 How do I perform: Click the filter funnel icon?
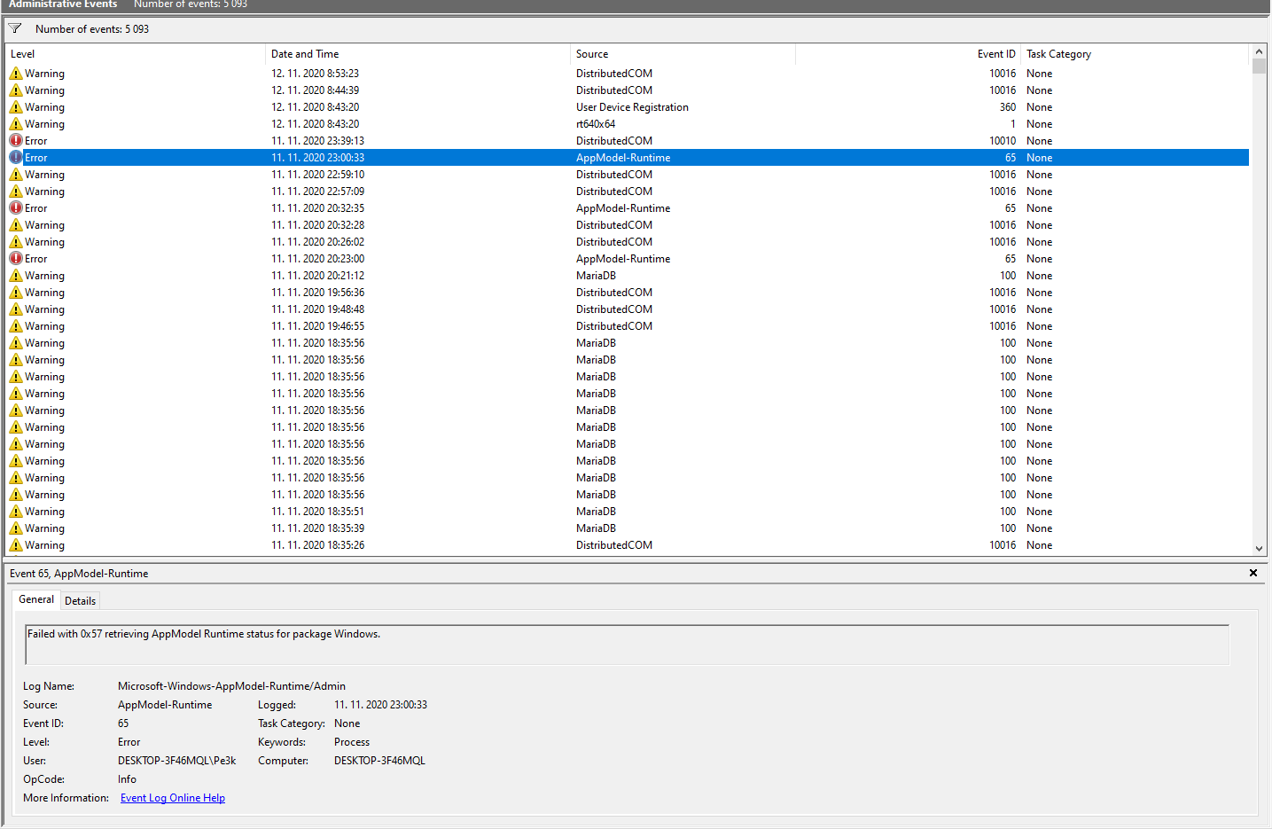tap(15, 28)
